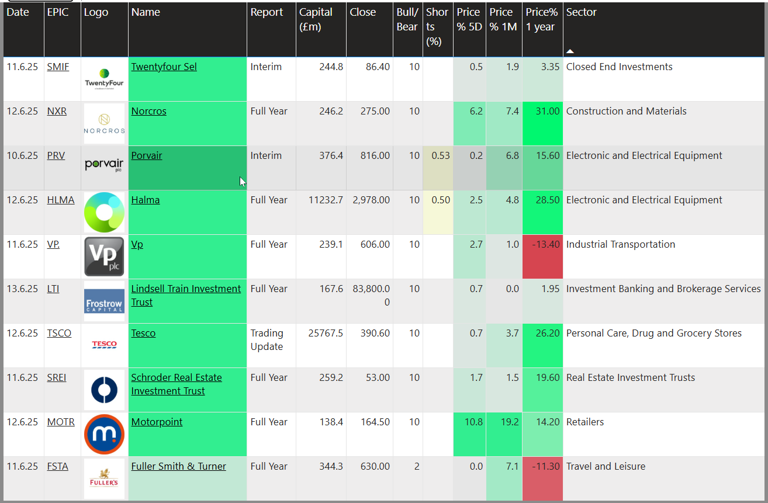Open the Halma company link
This screenshot has width=768, height=503.
(x=145, y=200)
